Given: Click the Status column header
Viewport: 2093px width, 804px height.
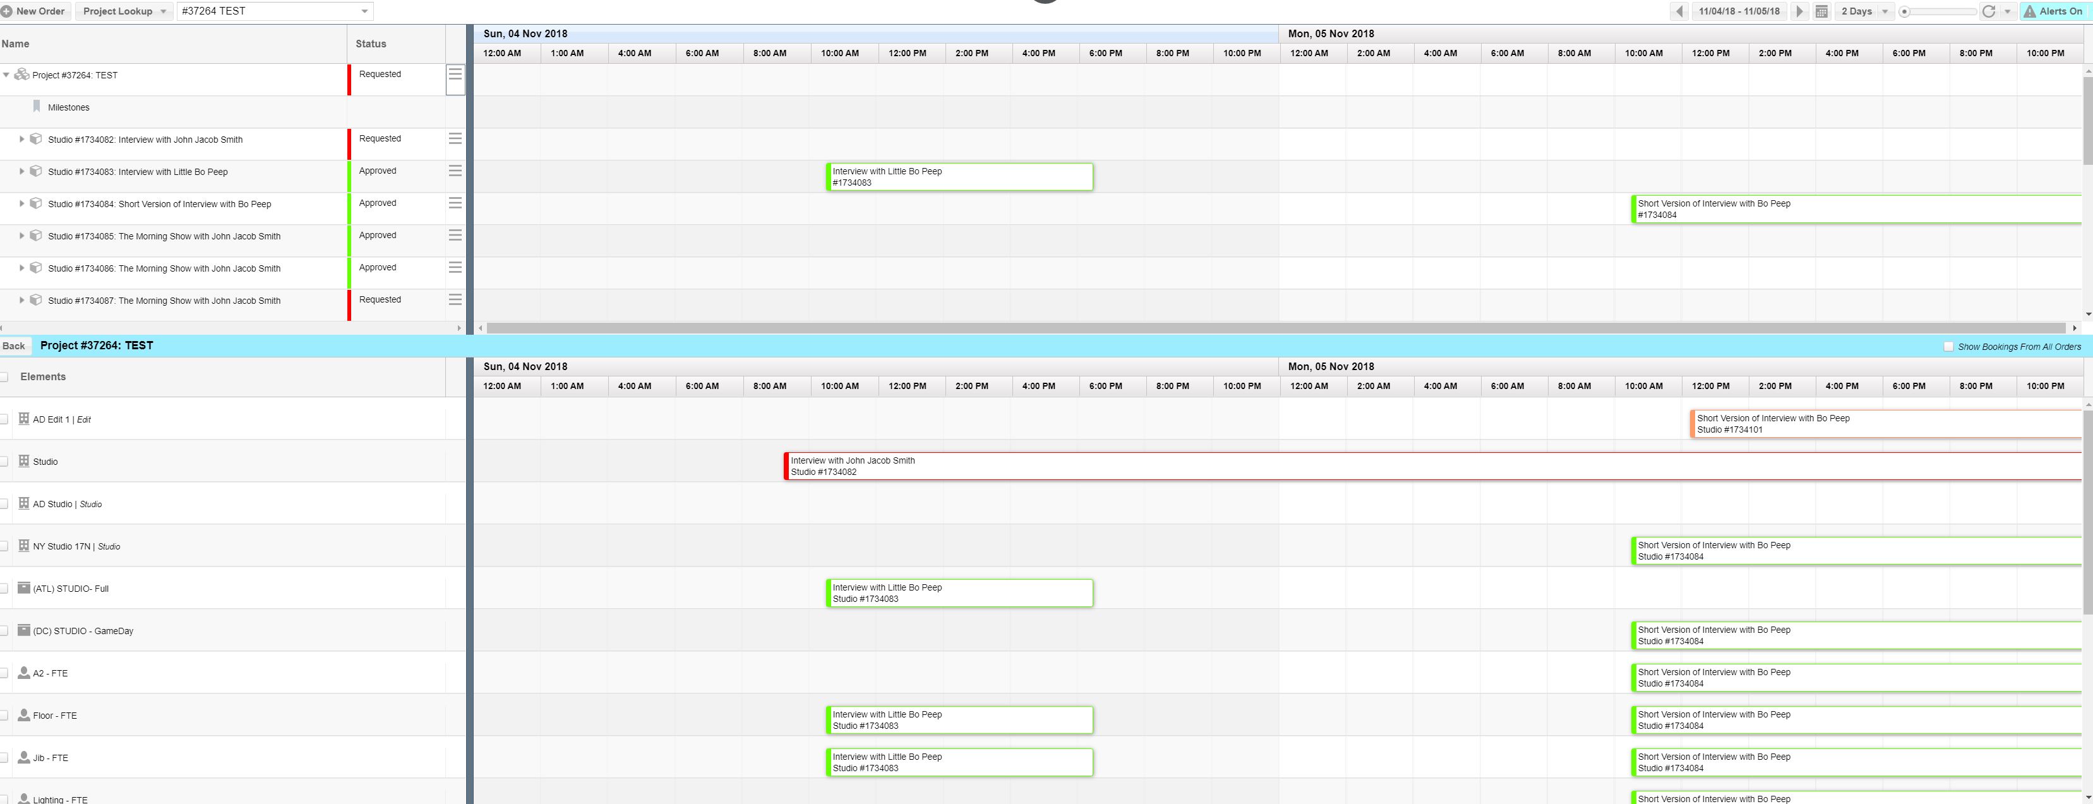Looking at the screenshot, I should (x=396, y=44).
